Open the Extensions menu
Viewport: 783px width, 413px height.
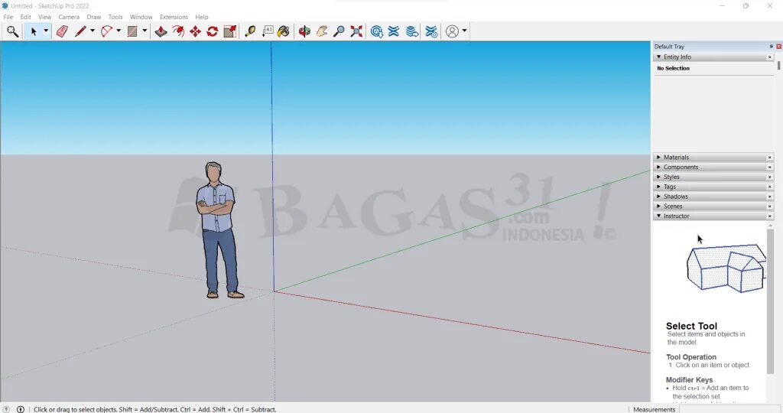174,17
